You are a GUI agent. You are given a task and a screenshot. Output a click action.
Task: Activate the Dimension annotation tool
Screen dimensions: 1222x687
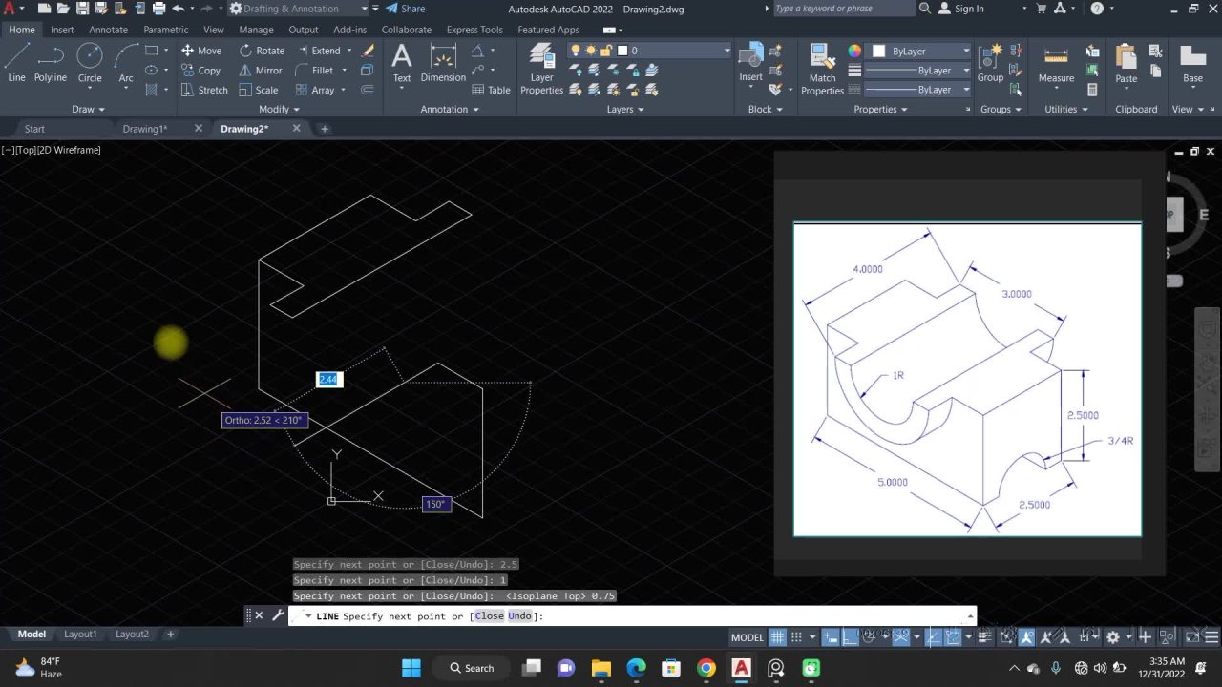pos(443,63)
